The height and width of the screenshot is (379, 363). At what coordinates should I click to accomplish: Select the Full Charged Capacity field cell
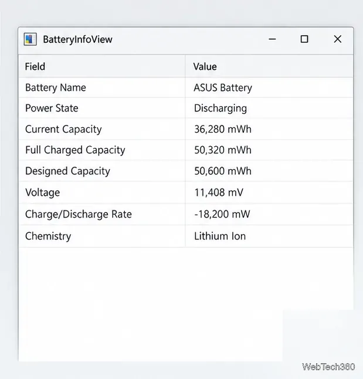(x=102, y=150)
